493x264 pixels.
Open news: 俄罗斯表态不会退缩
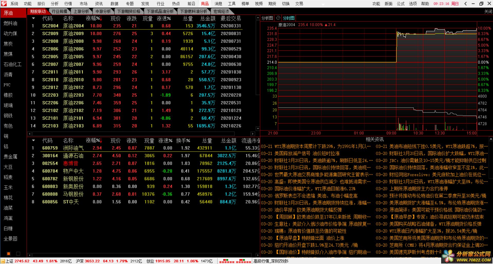[x=309, y=196]
